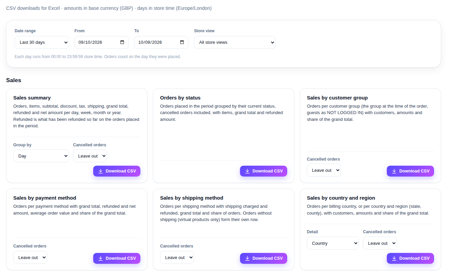Open calendar picker icon in To date field

(182, 42)
